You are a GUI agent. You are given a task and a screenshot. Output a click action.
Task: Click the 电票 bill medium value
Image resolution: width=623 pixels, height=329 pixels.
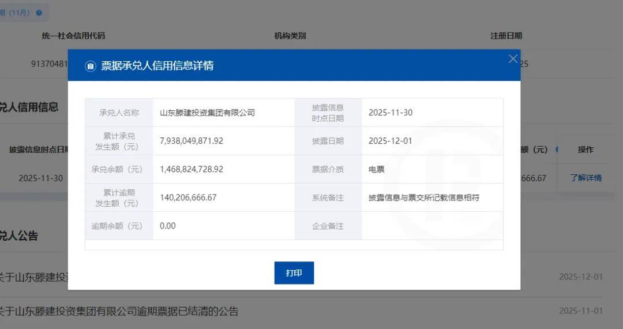(x=377, y=169)
